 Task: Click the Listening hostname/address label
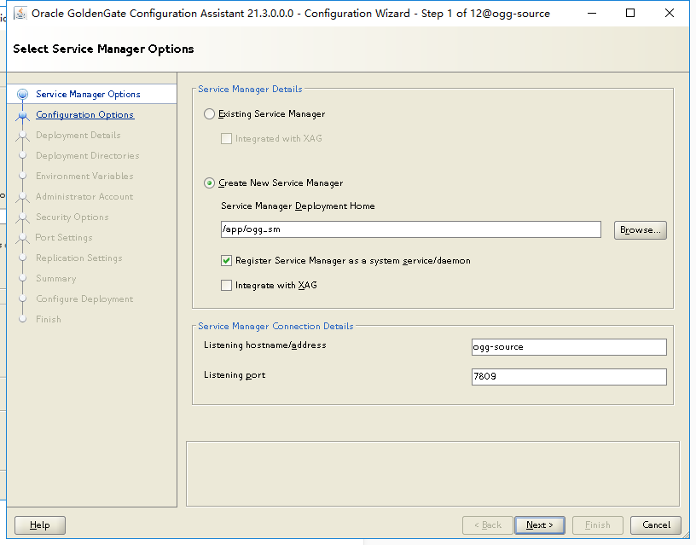(265, 345)
